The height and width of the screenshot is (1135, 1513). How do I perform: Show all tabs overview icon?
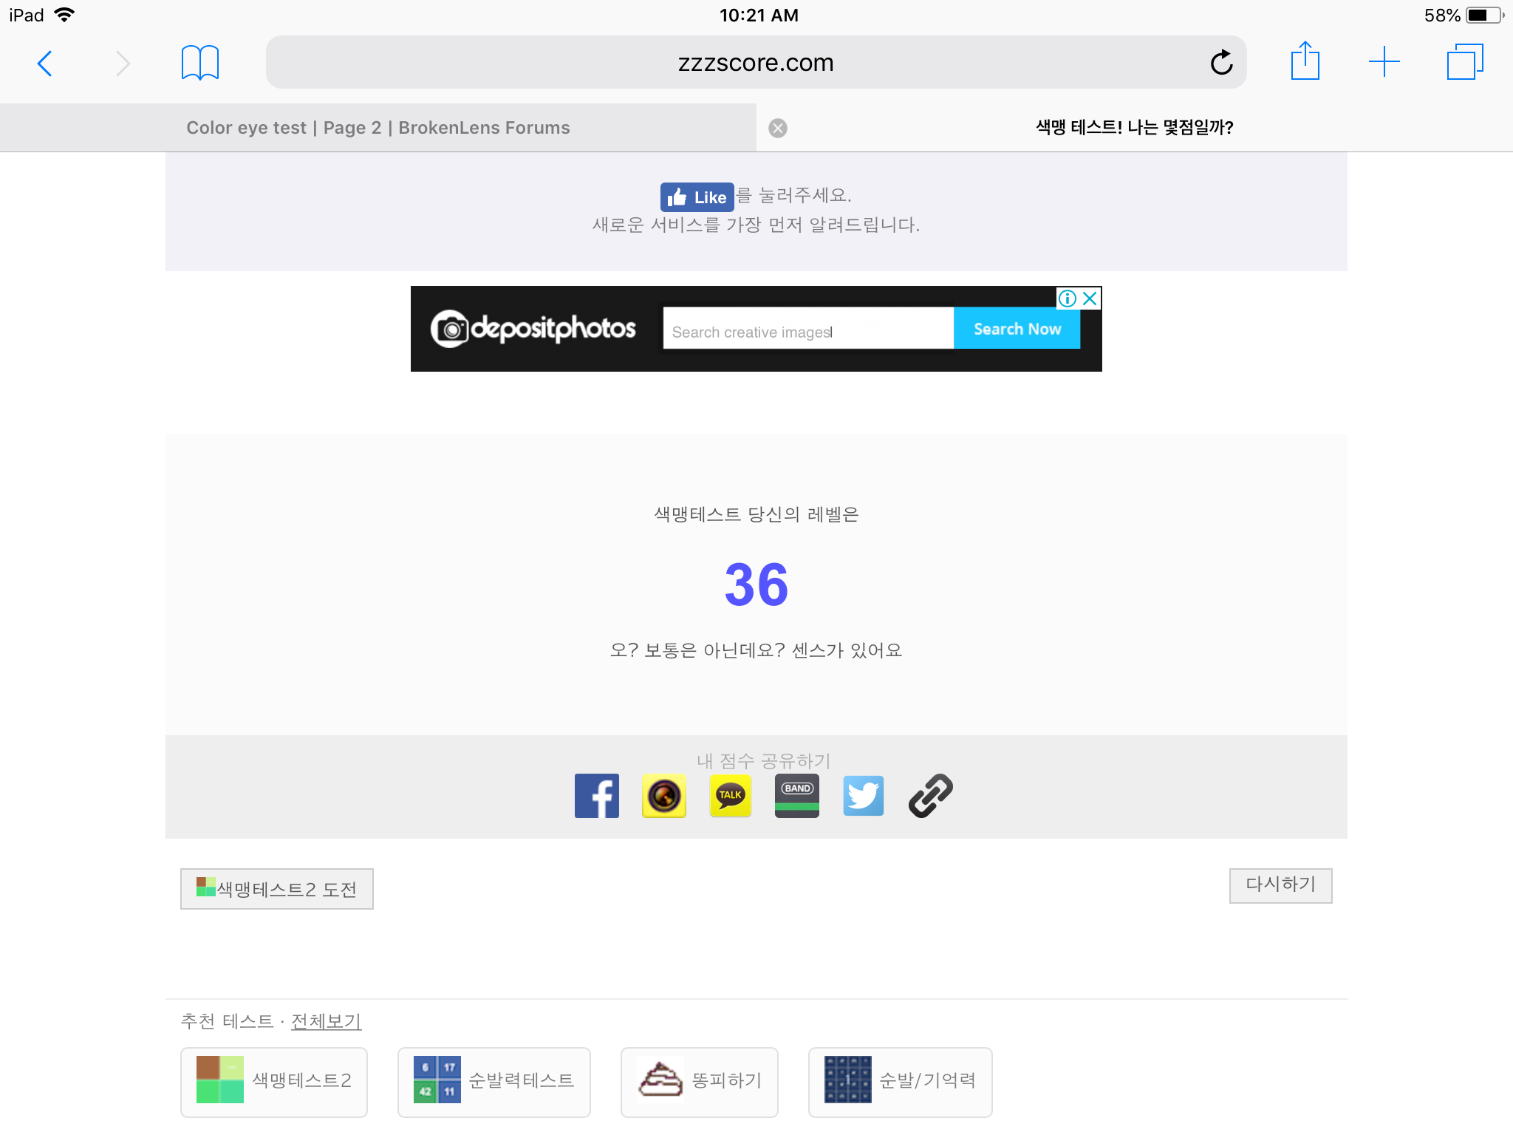[1465, 62]
